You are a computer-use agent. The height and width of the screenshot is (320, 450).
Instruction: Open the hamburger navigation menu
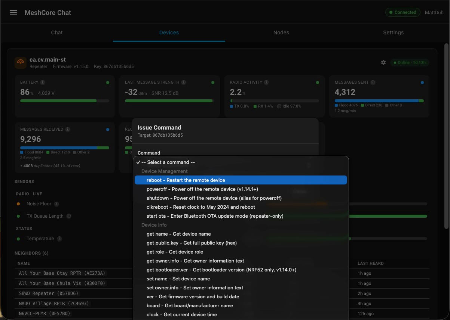13,12
